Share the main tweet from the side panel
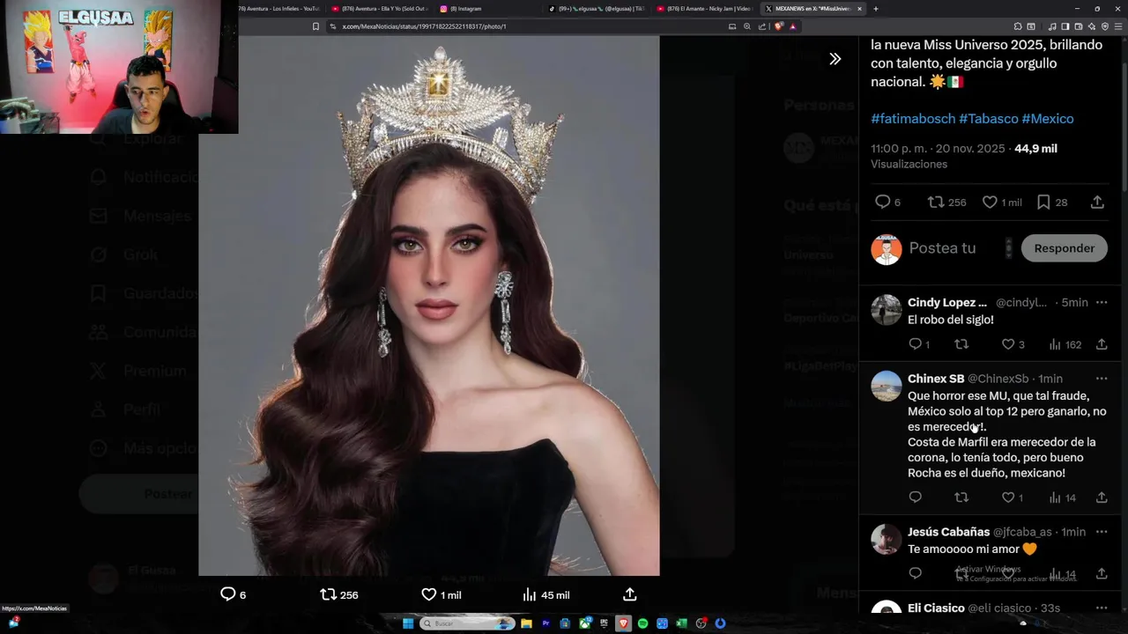This screenshot has height=634, width=1128. (x=1097, y=202)
